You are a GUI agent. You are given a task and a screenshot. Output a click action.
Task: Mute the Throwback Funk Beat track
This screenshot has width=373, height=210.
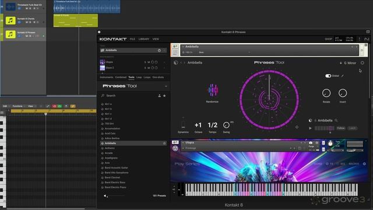[27, 9]
